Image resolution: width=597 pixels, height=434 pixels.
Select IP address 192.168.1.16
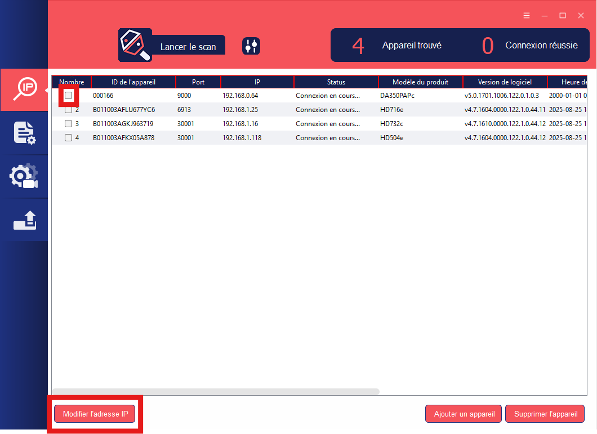click(x=240, y=124)
